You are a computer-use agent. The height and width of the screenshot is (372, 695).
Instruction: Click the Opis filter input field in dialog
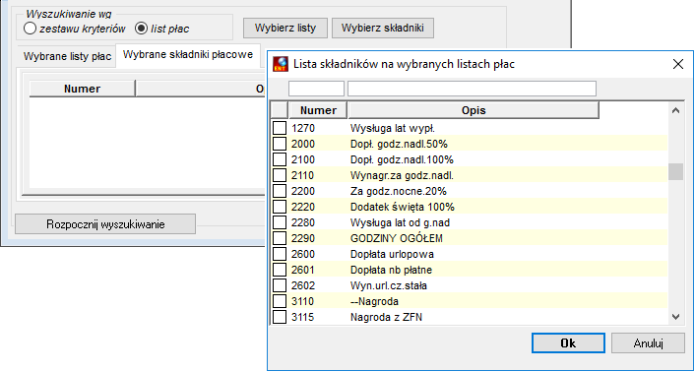pyautogui.click(x=473, y=89)
